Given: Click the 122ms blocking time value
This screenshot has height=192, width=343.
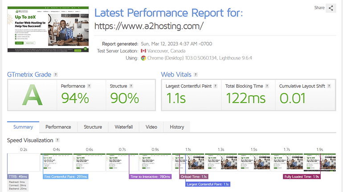Looking at the screenshot, I should [x=245, y=98].
